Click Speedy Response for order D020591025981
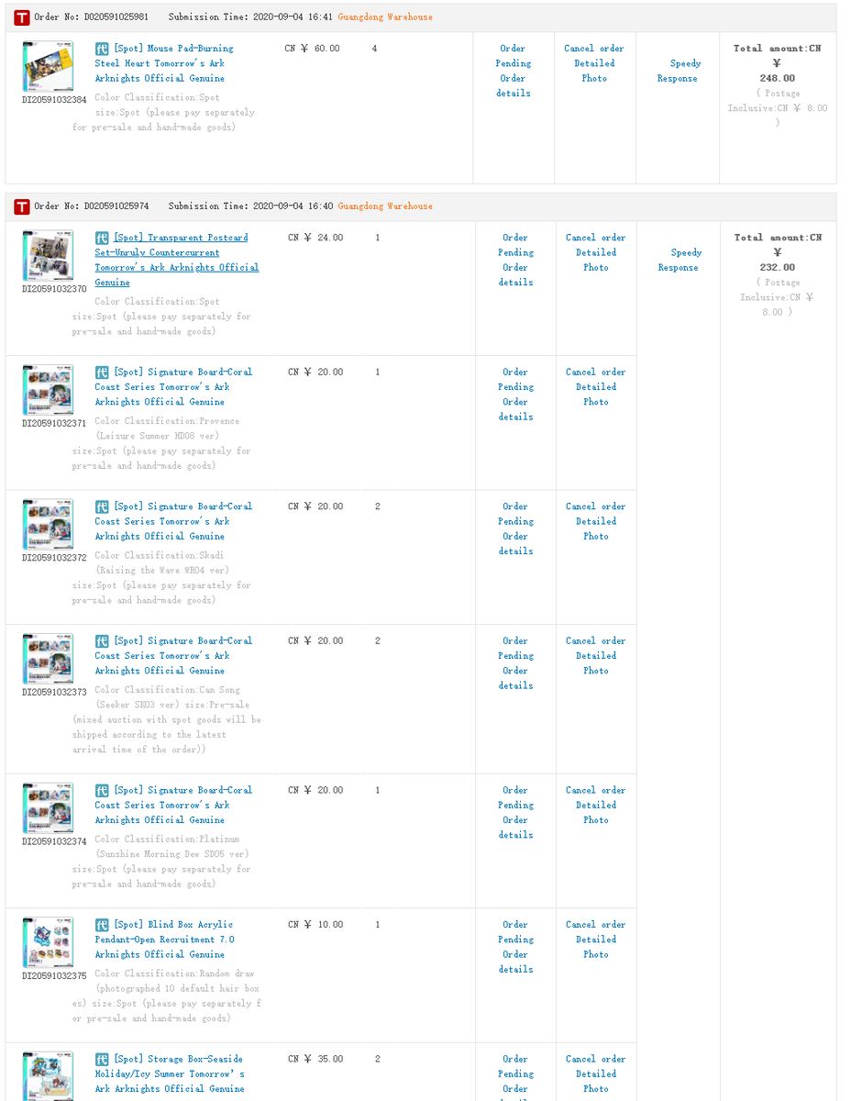 (x=678, y=71)
